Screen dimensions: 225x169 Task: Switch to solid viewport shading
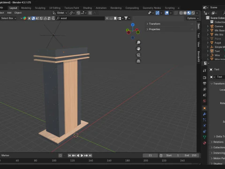point(185,13)
